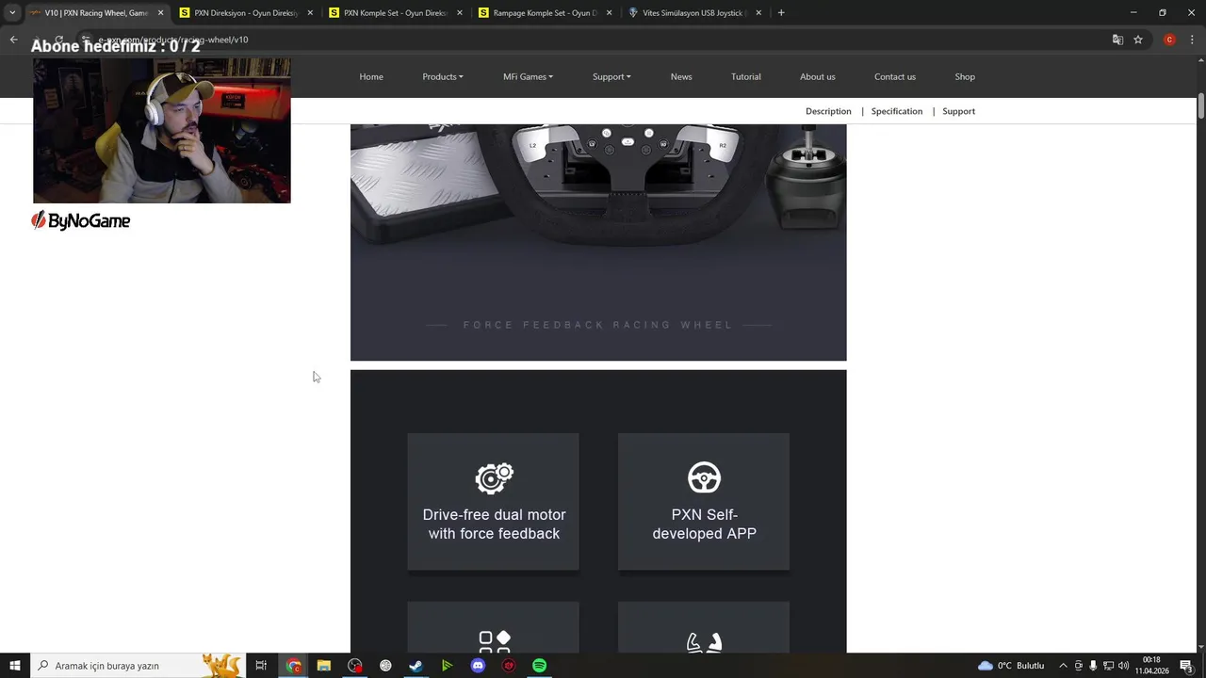
Task: Click the pedals icon in the fourth feature card
Action: tap(704, 642)
